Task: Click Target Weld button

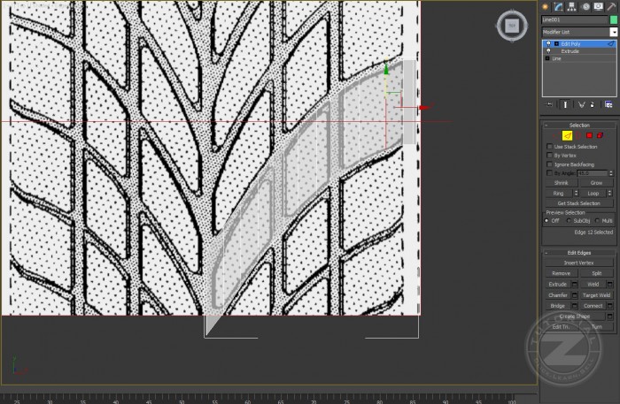Action: 596,295
